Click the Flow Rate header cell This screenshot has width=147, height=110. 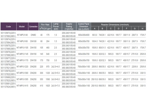(45, 25)
